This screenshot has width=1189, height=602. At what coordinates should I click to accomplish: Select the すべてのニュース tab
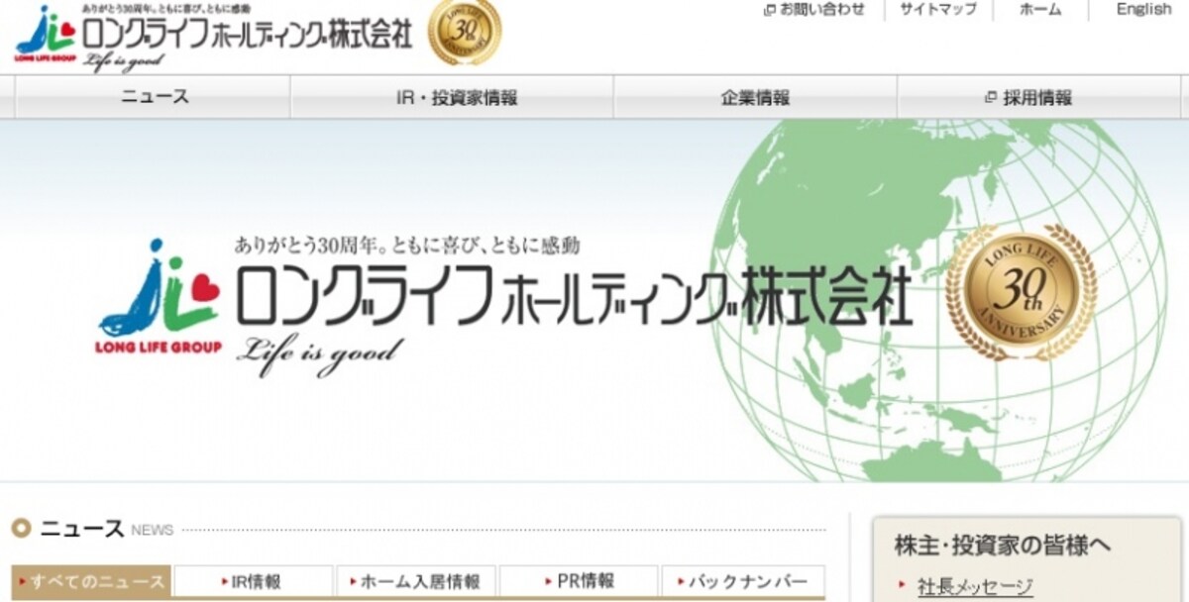coord(91,582)
